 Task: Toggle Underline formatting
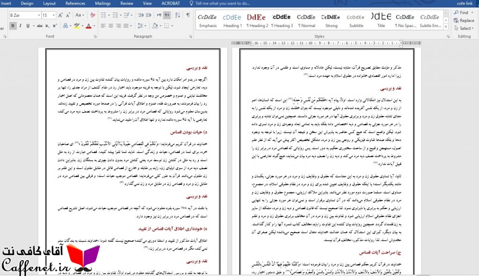coord(28,26)
